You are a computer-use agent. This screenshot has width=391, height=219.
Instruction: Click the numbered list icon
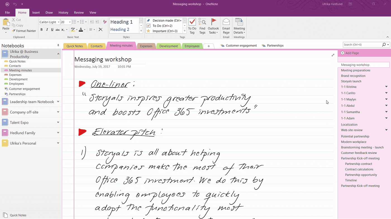pyautogui.click(x=82, y=22)
